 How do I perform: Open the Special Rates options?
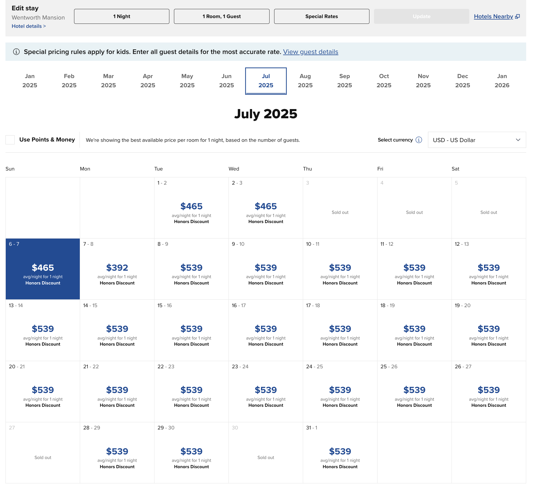[321, 16]
